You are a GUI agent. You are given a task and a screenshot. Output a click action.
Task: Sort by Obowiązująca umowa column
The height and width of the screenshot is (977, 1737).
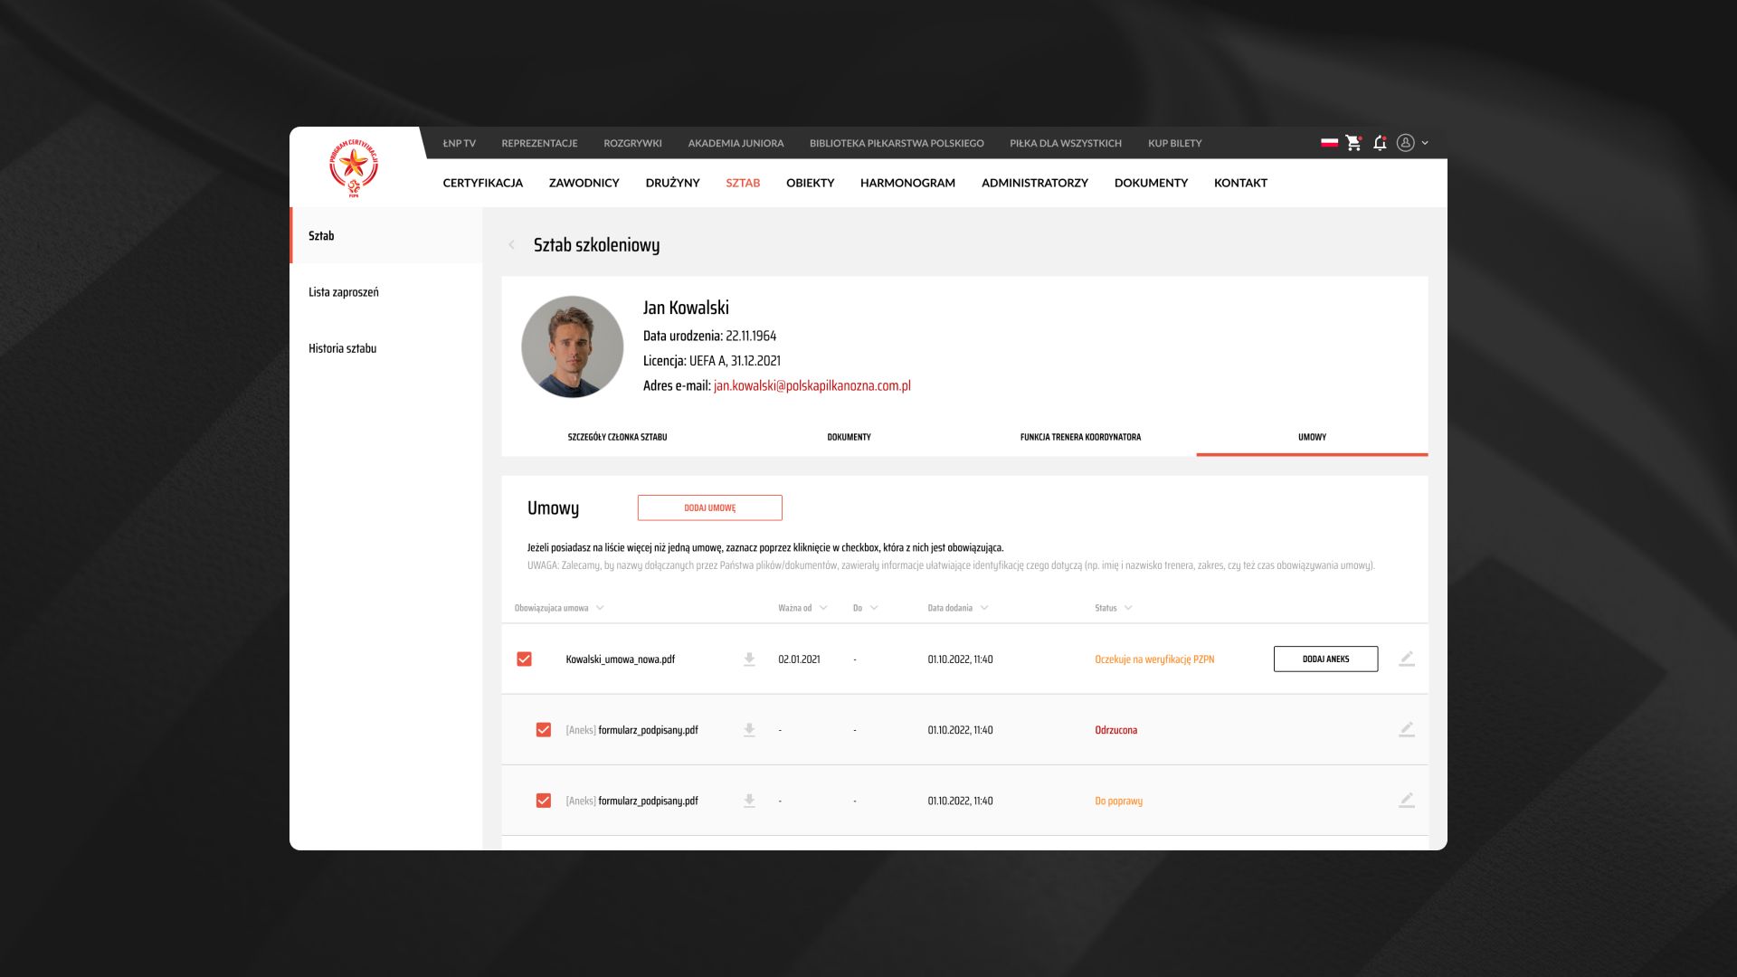[x=559, y=608]
